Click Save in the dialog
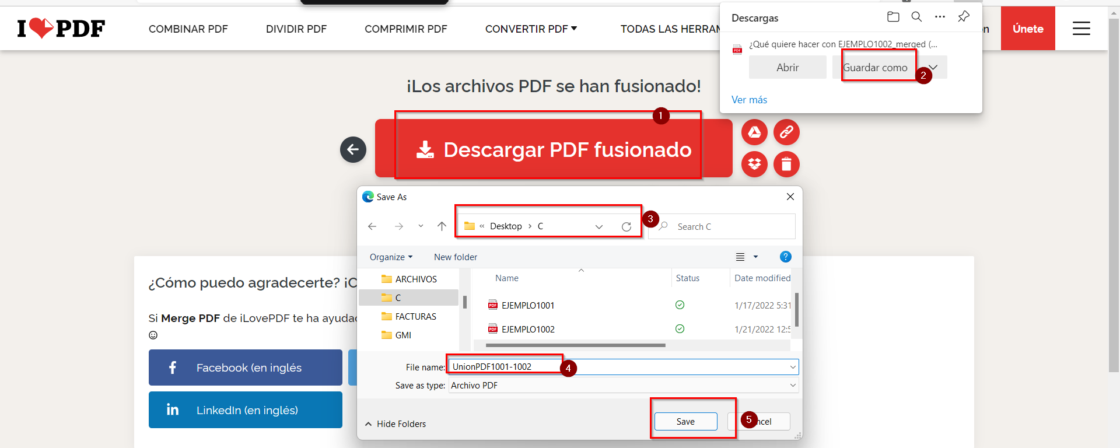Screen dimensions: 1120x448 [x=685, y=421]
